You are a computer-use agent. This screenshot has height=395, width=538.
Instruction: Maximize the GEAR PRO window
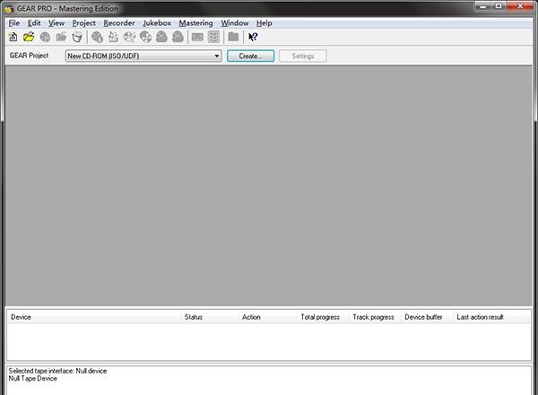pyautogui.click(x=499, y=6)
